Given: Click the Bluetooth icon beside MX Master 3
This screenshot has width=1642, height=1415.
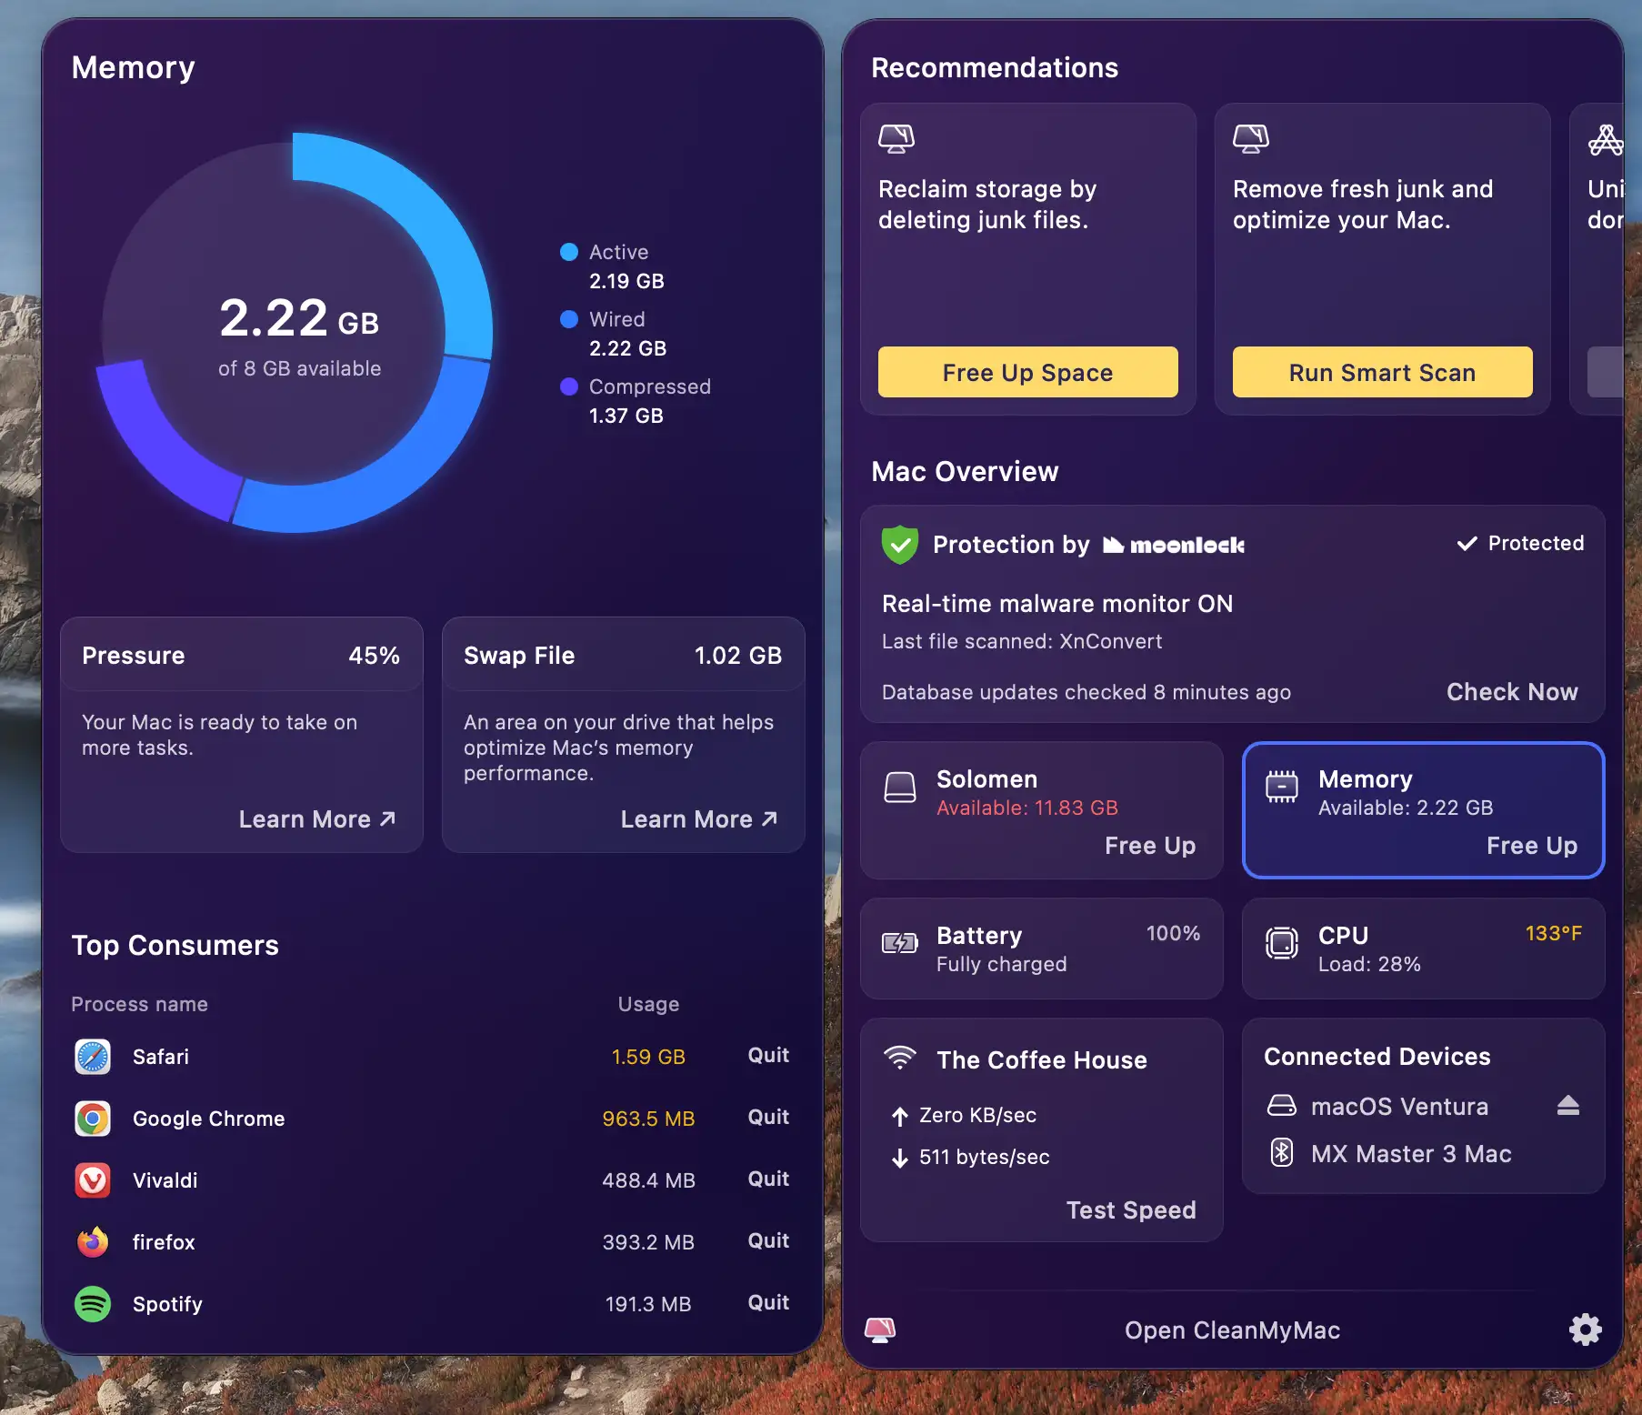Looking at the screenshot, I should pyautogui.click(x=1282, y=1153).
